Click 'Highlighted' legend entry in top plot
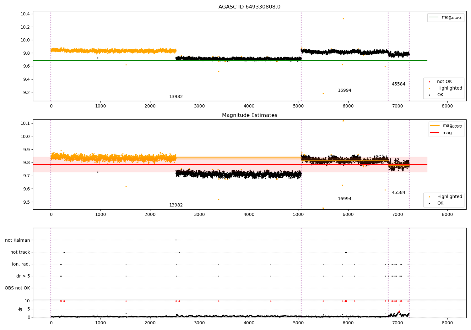 (445, 88)
